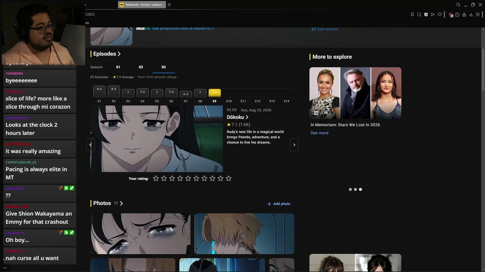
Task: Open the red extension with badge 2
Action: [451, 15]
